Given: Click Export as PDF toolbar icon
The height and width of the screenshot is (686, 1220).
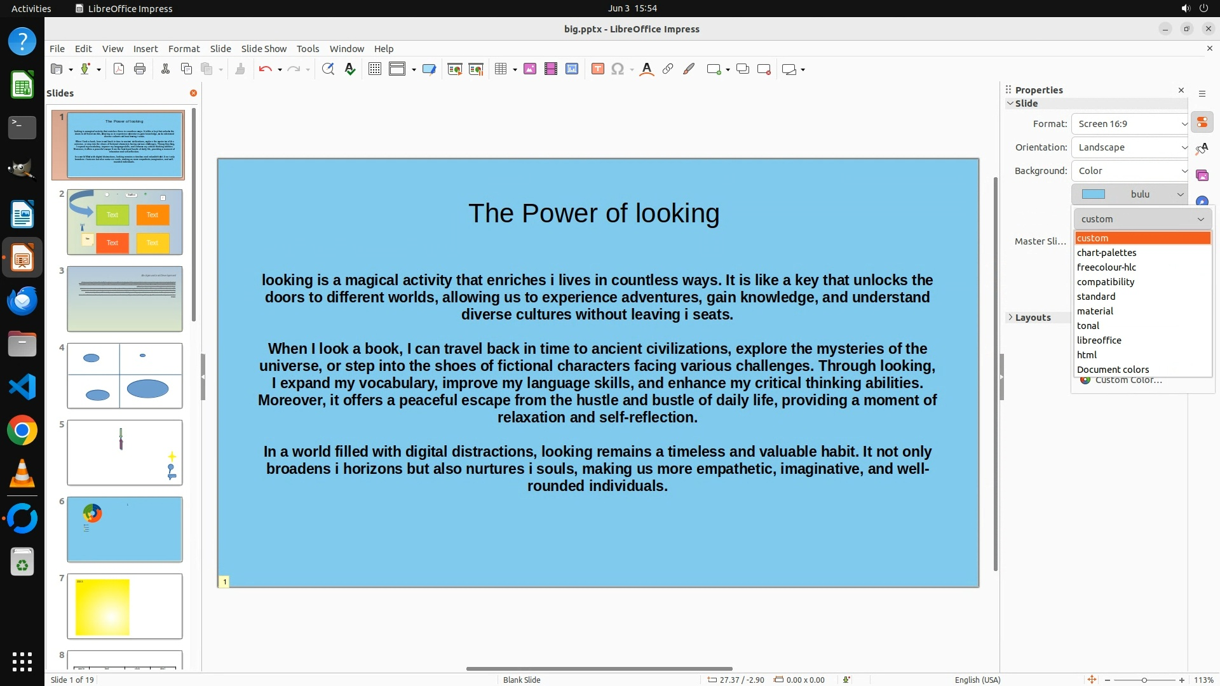Looking at the screenshot, I should click(119, 69).
